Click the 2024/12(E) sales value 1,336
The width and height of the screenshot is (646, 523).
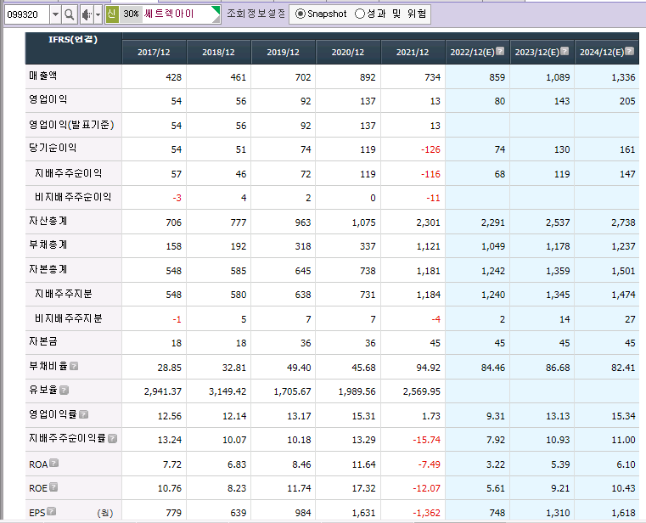pos(623,77)
